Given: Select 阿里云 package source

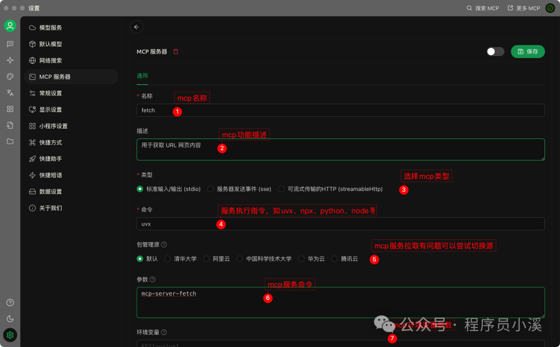Looking at the screenshot, I should (216, 259).
